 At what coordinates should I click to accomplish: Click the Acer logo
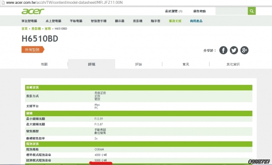point(33,11)
